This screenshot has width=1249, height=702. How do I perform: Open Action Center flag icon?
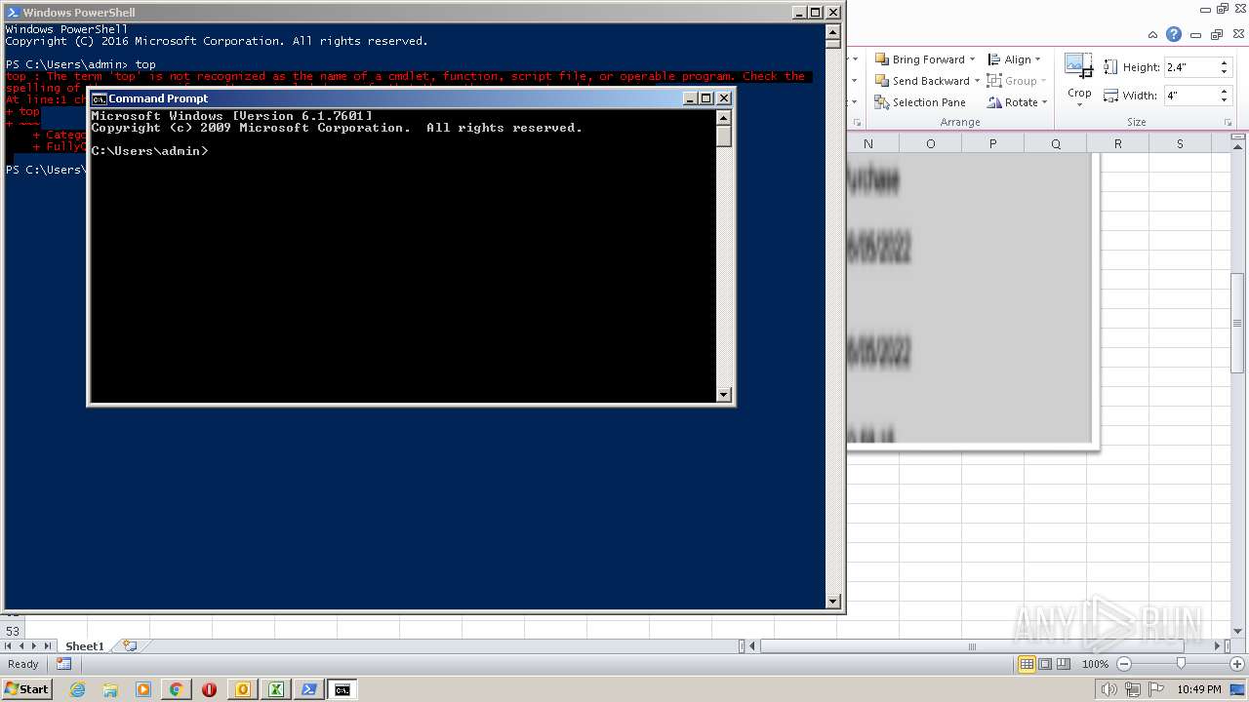1155,689
